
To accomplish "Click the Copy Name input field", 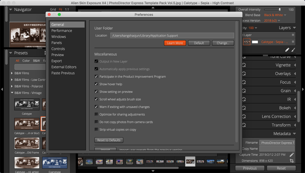I will pos(277,149).
